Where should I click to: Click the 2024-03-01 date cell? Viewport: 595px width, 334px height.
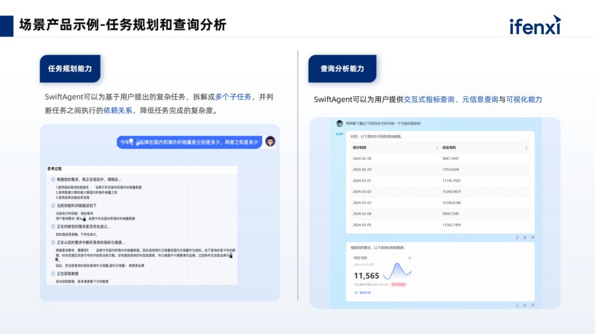click(362, 181)
